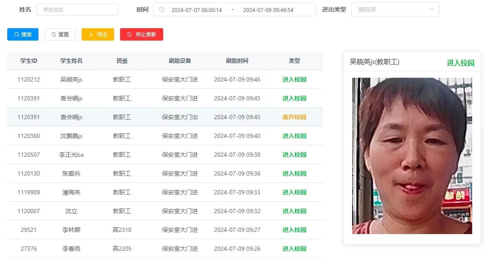Expand the 进出类型 dropdown
The width and height of the screenshot is (488, 258).
point(394,9)
